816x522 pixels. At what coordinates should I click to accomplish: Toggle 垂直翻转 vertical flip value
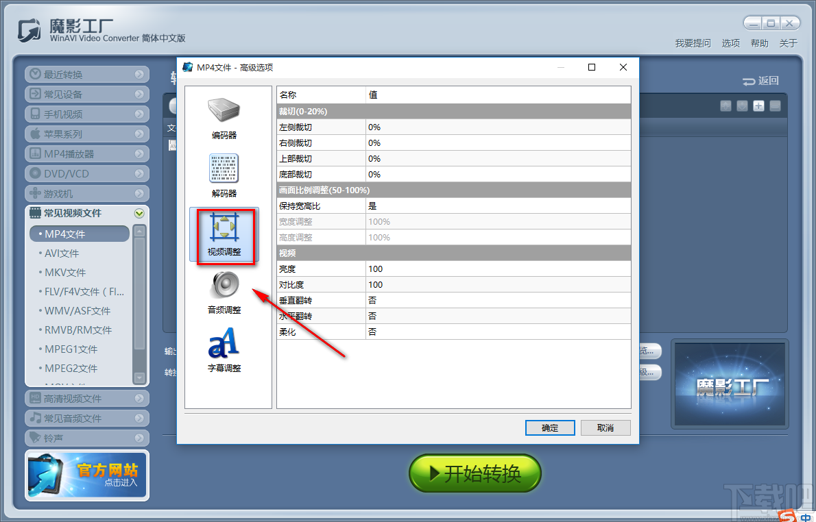[x=498, y=301]
